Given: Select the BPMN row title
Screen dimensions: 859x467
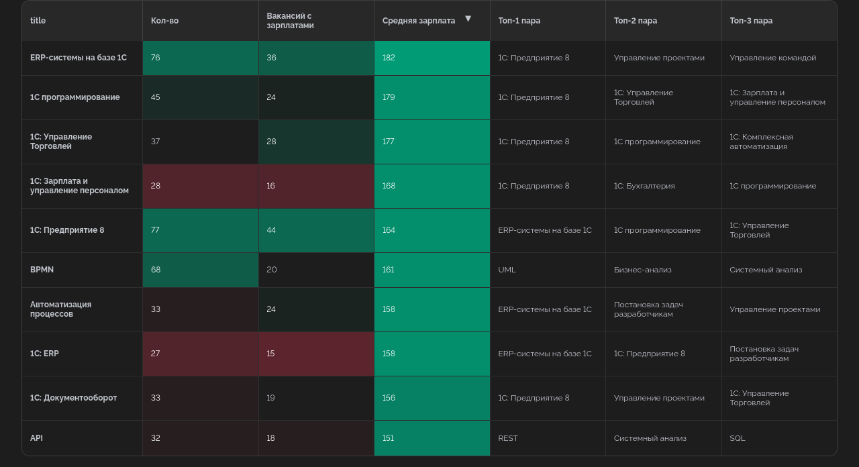Looking at the screenshot, I should point(42,270).
